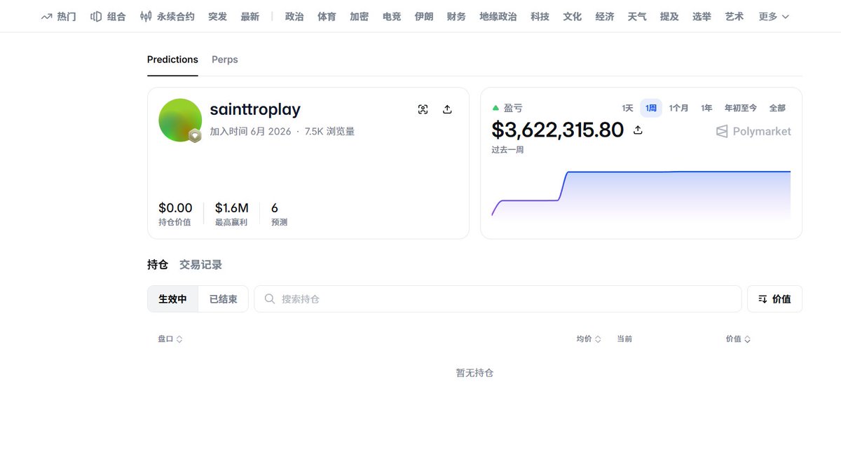Switch to the 交易记录 activity tab
Screen dimensions: 841x459
(200, 265)
